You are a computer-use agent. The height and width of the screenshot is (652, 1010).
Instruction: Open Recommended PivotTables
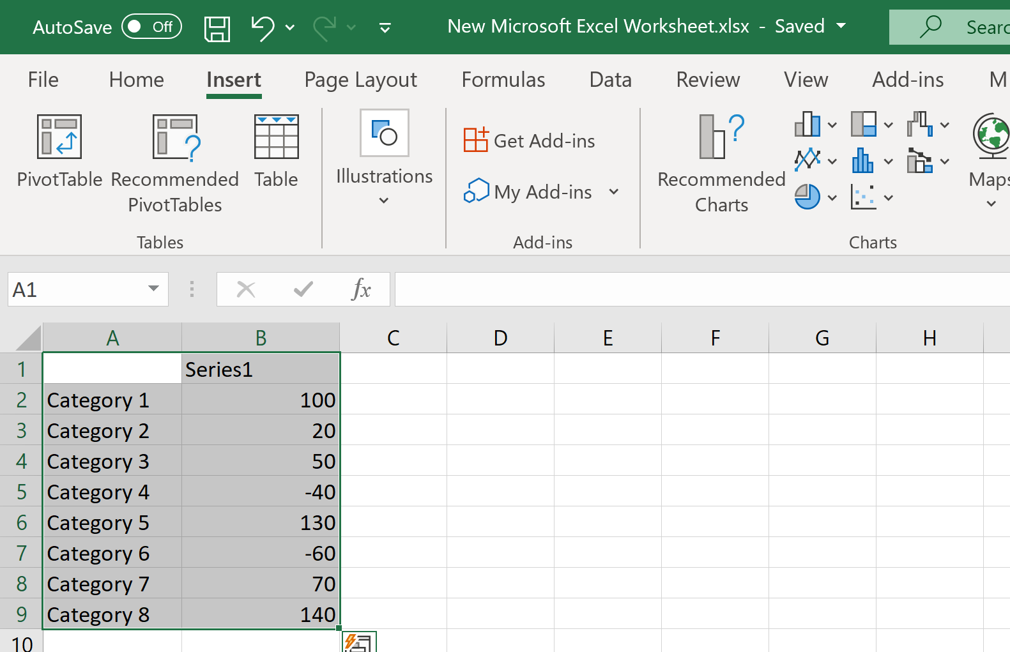(174, 138)
